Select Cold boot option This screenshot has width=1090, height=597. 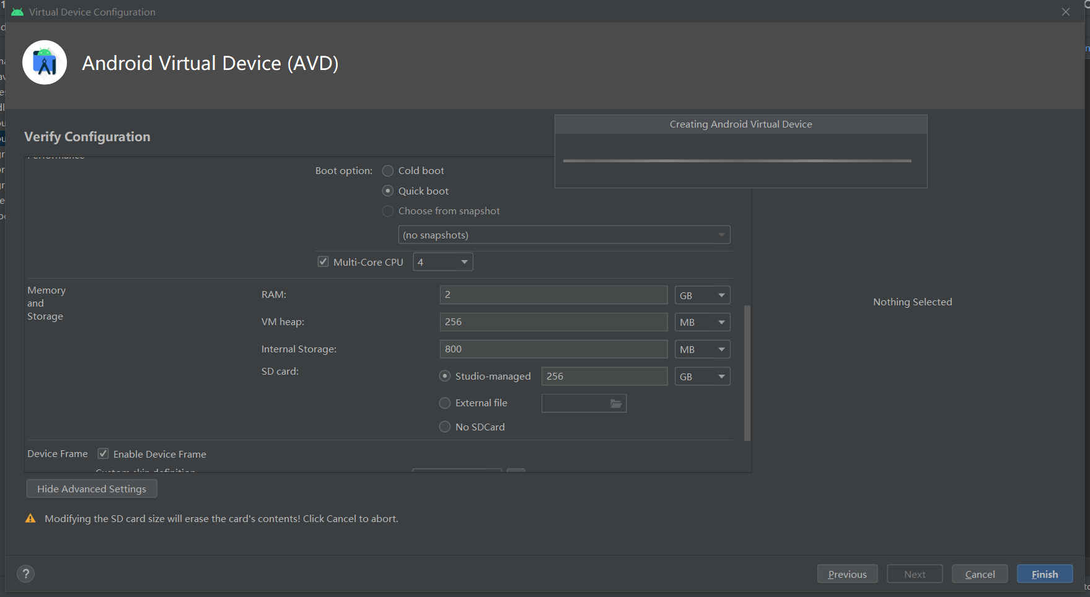388,170
